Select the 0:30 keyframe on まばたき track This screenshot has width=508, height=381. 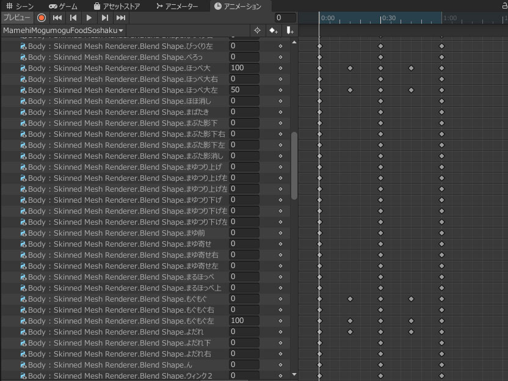tap(380, 112)
